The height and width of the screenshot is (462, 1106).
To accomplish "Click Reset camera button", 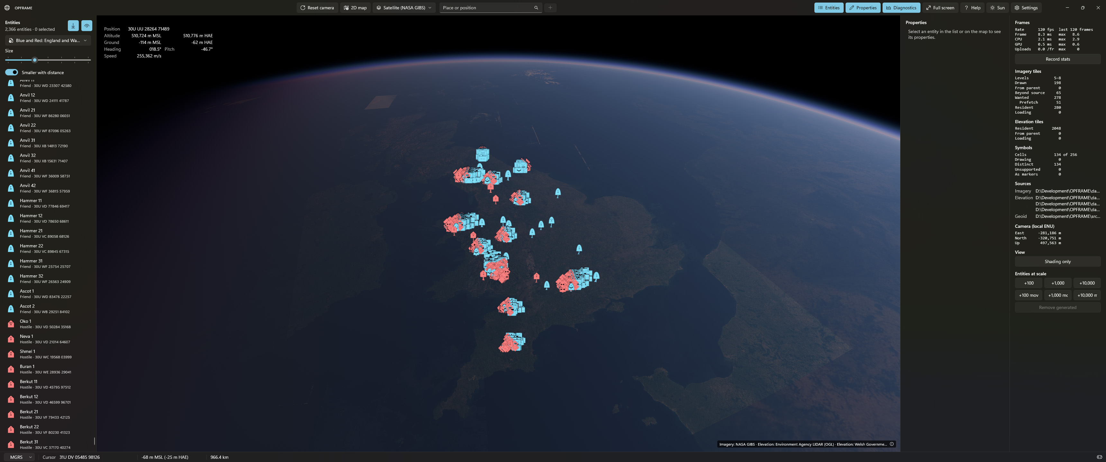I will [x=317, y=8].
